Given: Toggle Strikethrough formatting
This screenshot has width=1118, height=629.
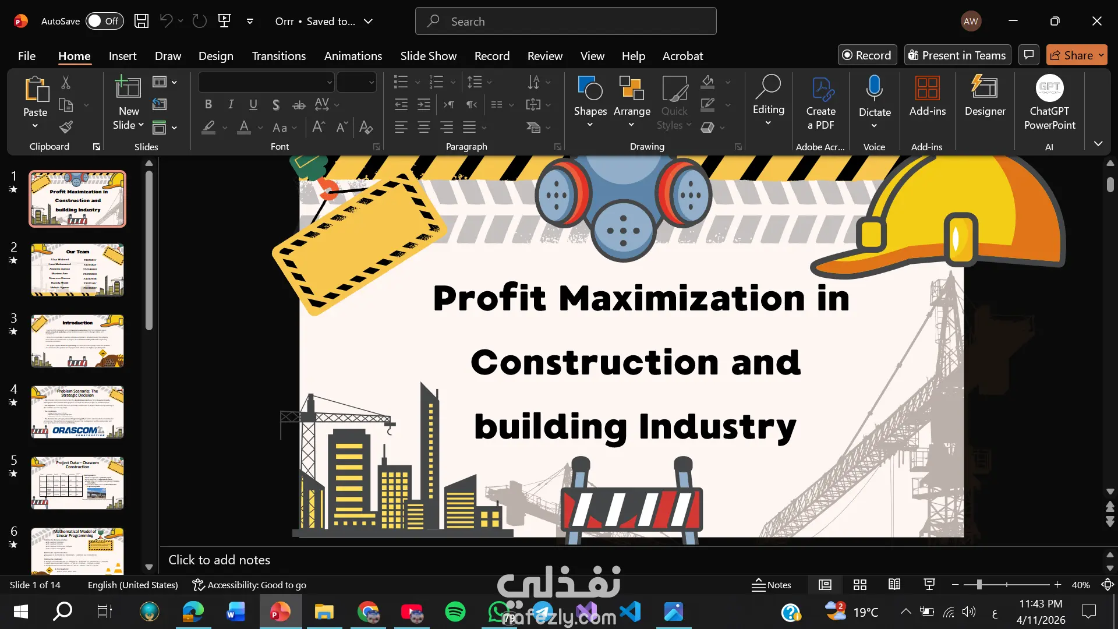Looking at the screenshot, I should [x=299, y=105].
